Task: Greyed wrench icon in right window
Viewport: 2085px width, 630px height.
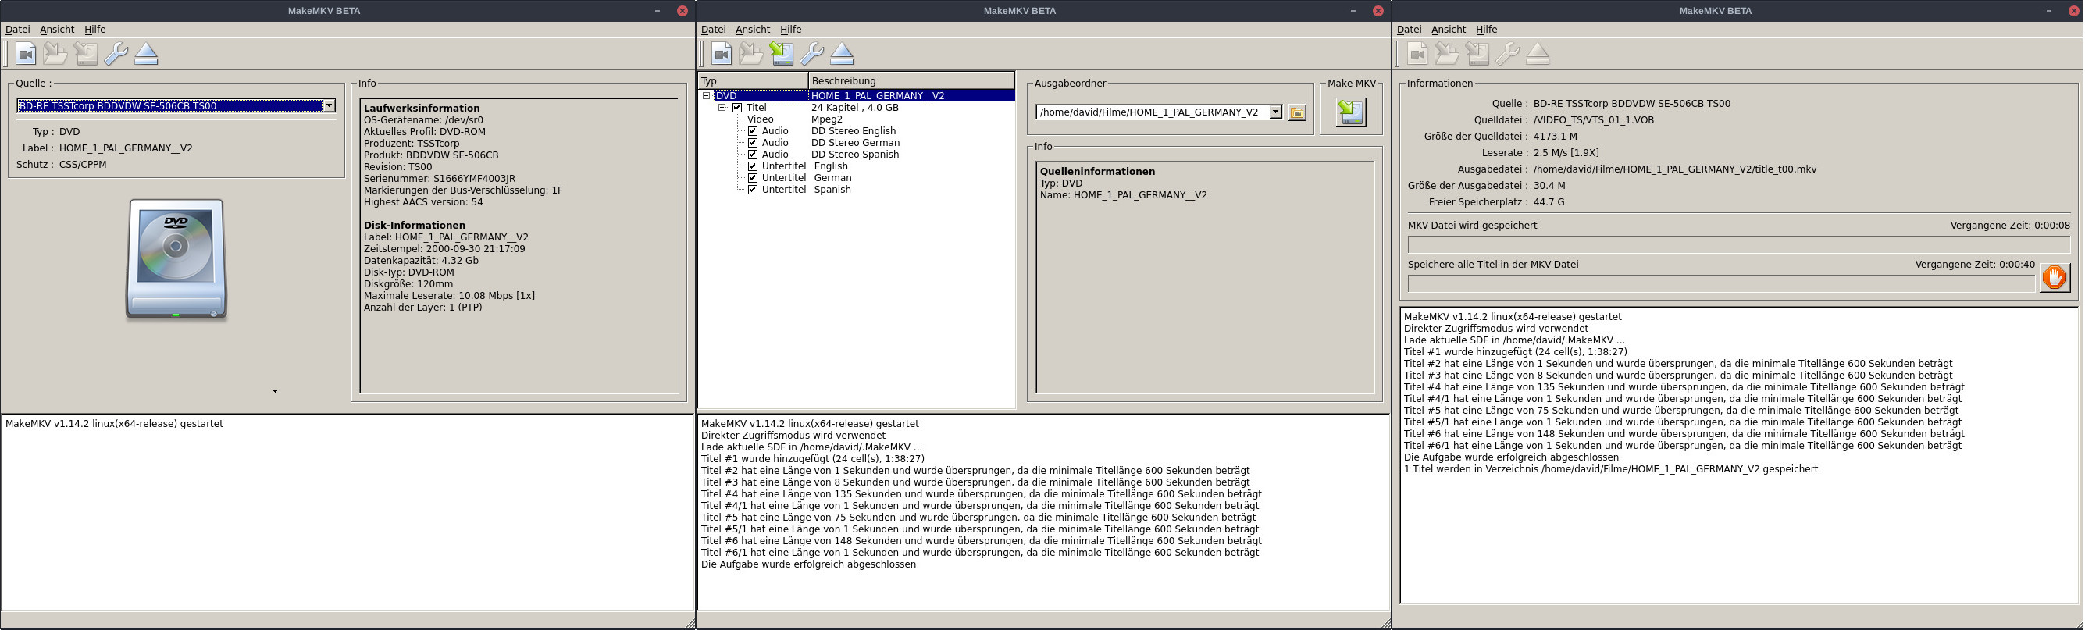Action: click(1508, 53)
